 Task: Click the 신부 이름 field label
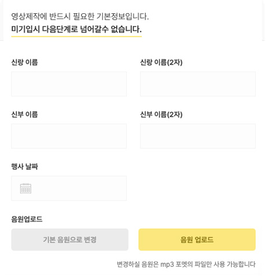click(x=25, y=114)
